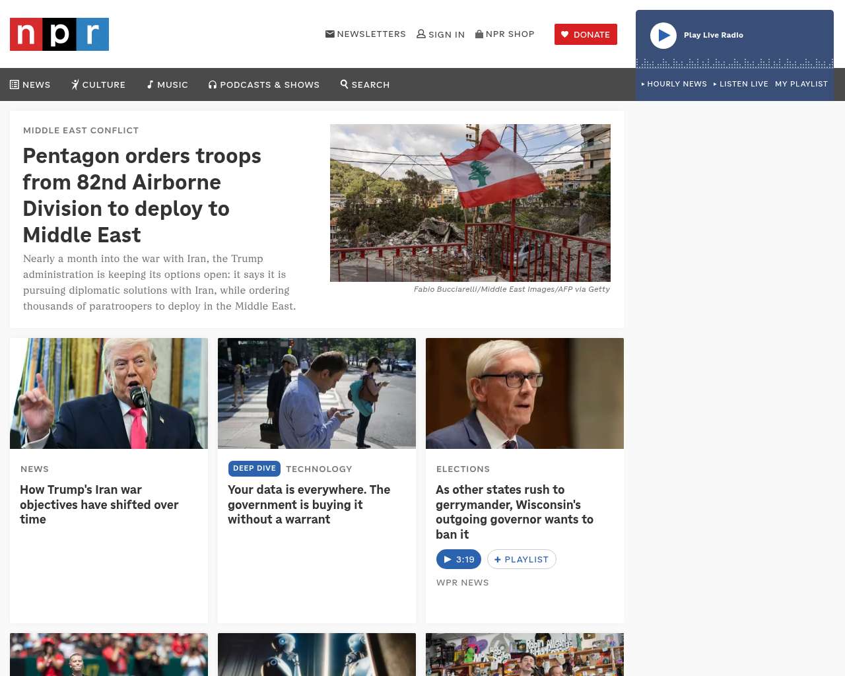Open 'How Trump's Iran war objectives' article

pos(99,504)
